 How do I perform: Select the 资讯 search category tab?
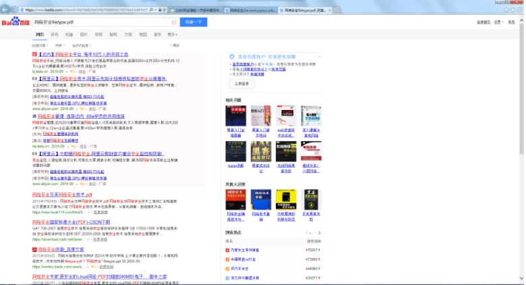[x=55, y=34]
